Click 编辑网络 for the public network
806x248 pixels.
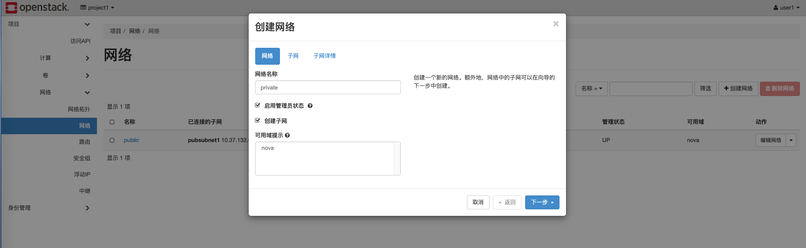click(770, 140)
